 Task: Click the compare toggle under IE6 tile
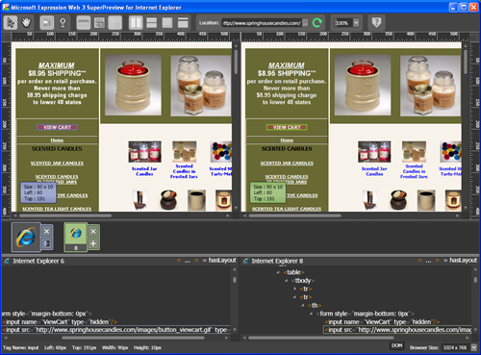pos(47,243)
